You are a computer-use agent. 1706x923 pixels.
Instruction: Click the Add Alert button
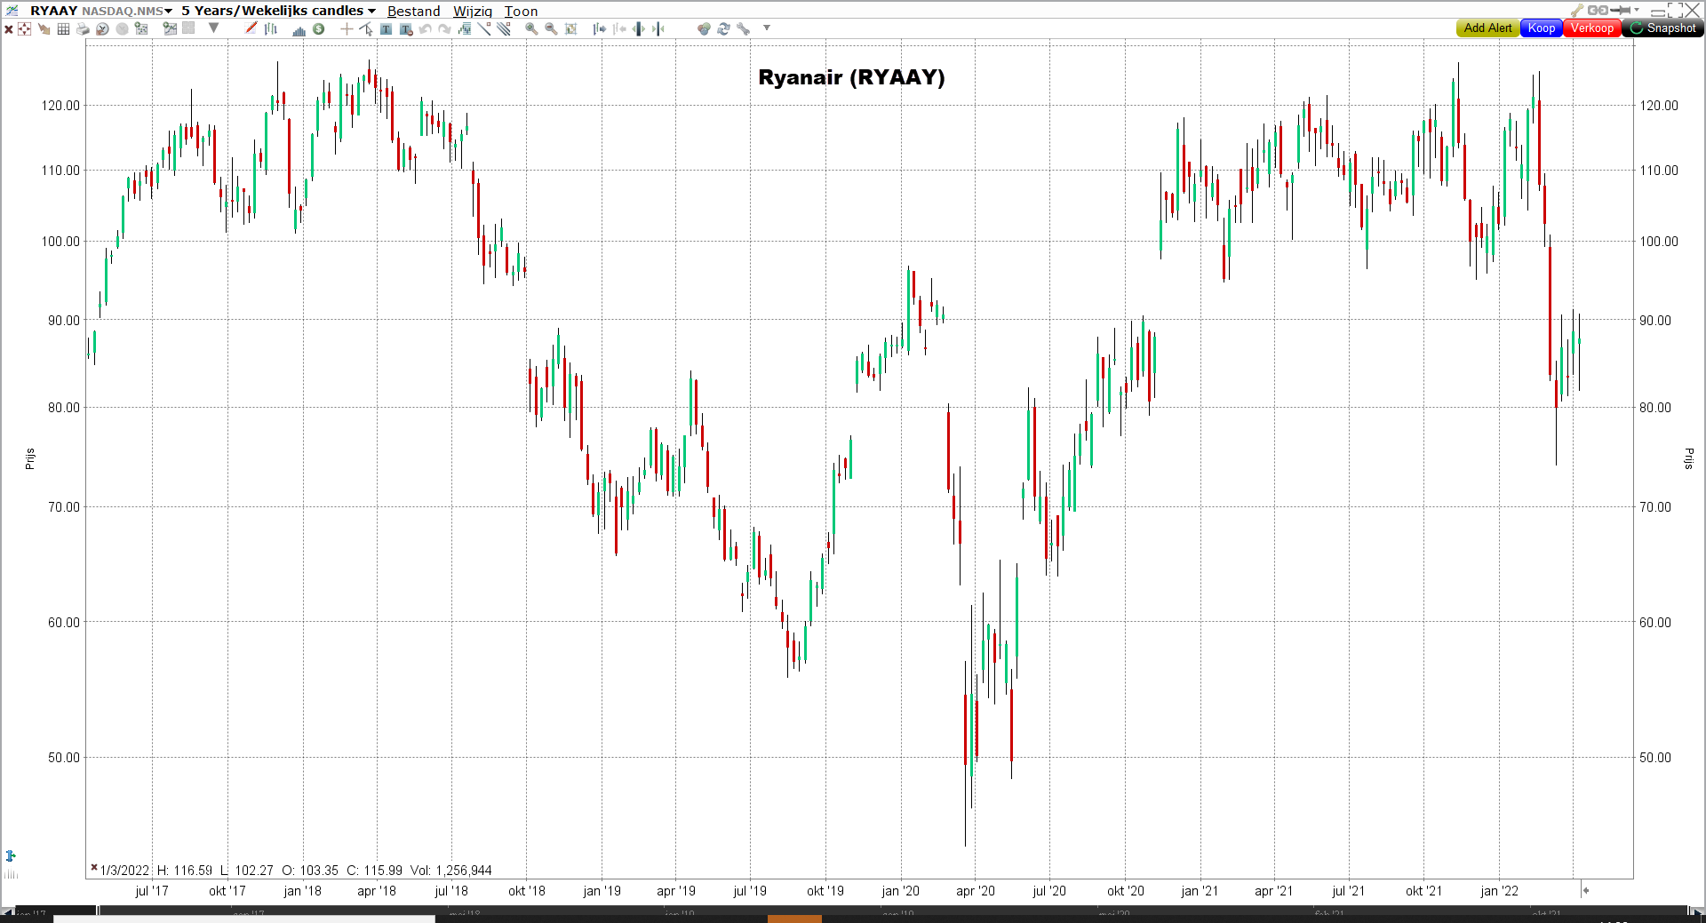coord(1487,28)
